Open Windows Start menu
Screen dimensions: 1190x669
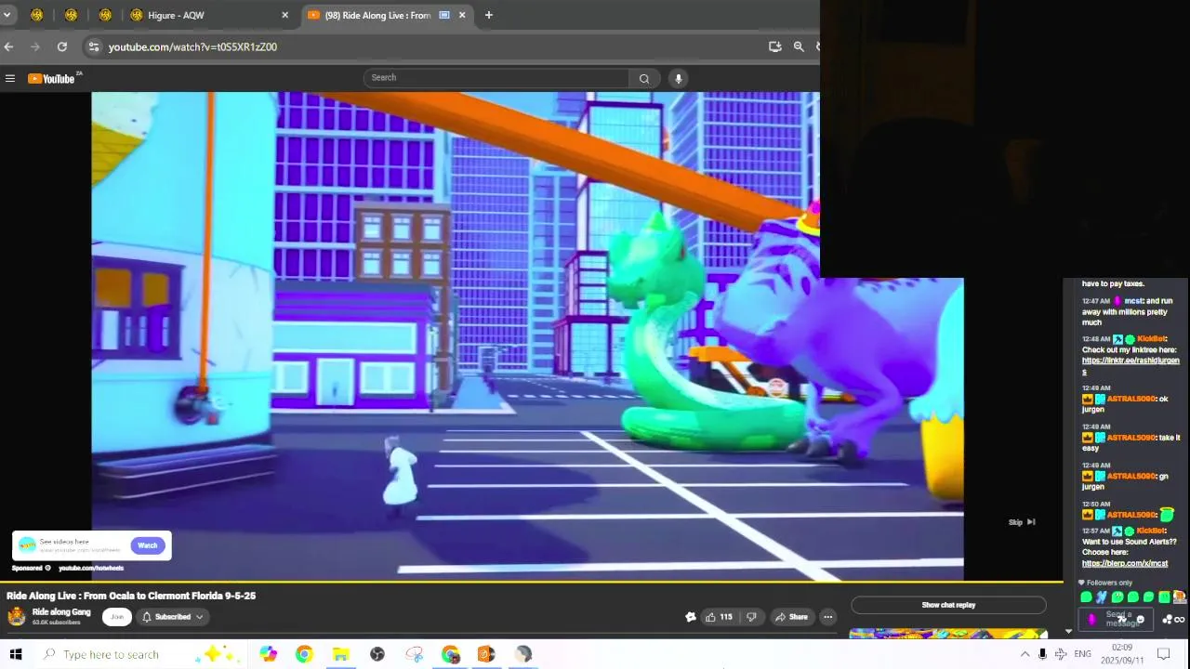(15, 654)
